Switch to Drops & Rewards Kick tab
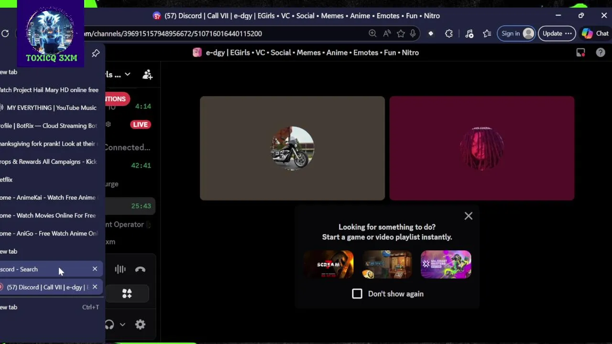 tap(50, 161)
